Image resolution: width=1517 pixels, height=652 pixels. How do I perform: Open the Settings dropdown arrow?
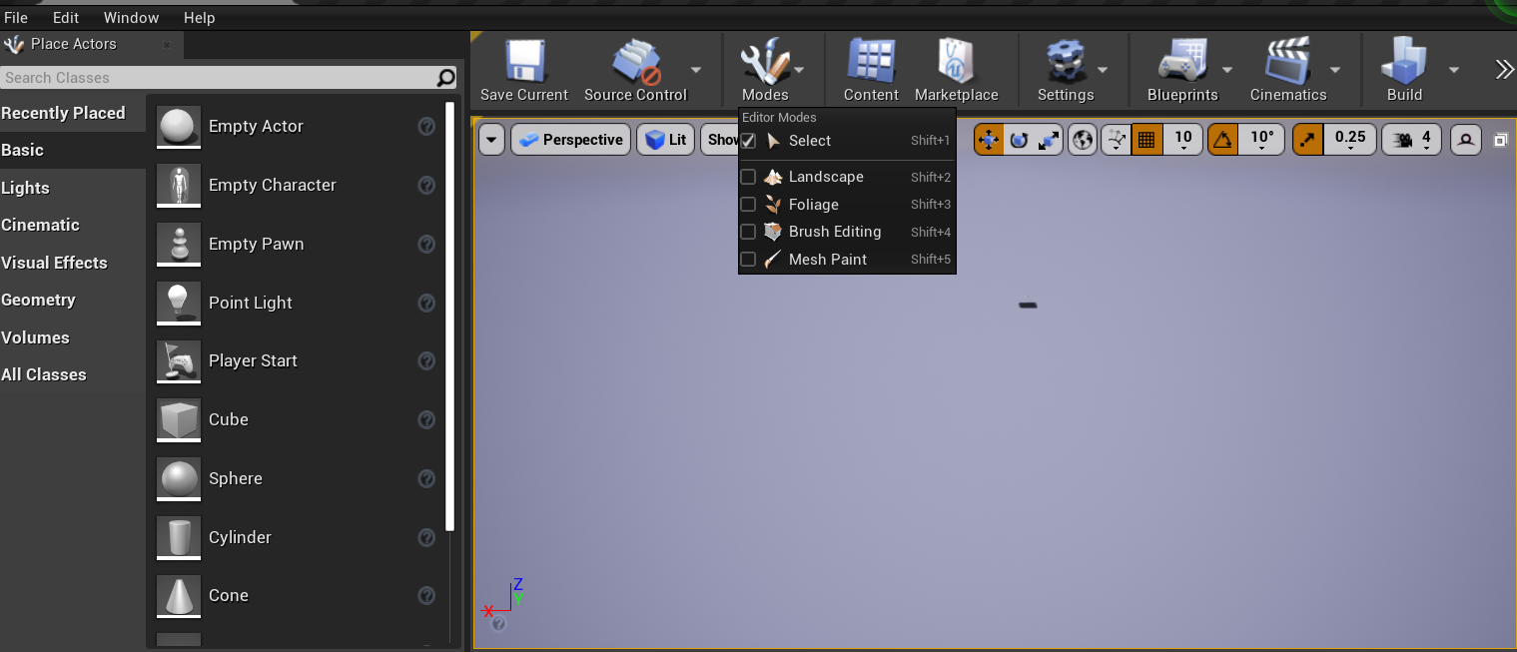1103,70
